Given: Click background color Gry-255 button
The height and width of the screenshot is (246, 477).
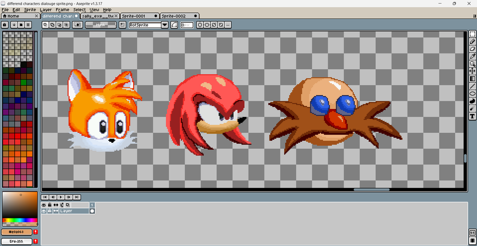Looking at the screenshot, I should pos(17,241).
